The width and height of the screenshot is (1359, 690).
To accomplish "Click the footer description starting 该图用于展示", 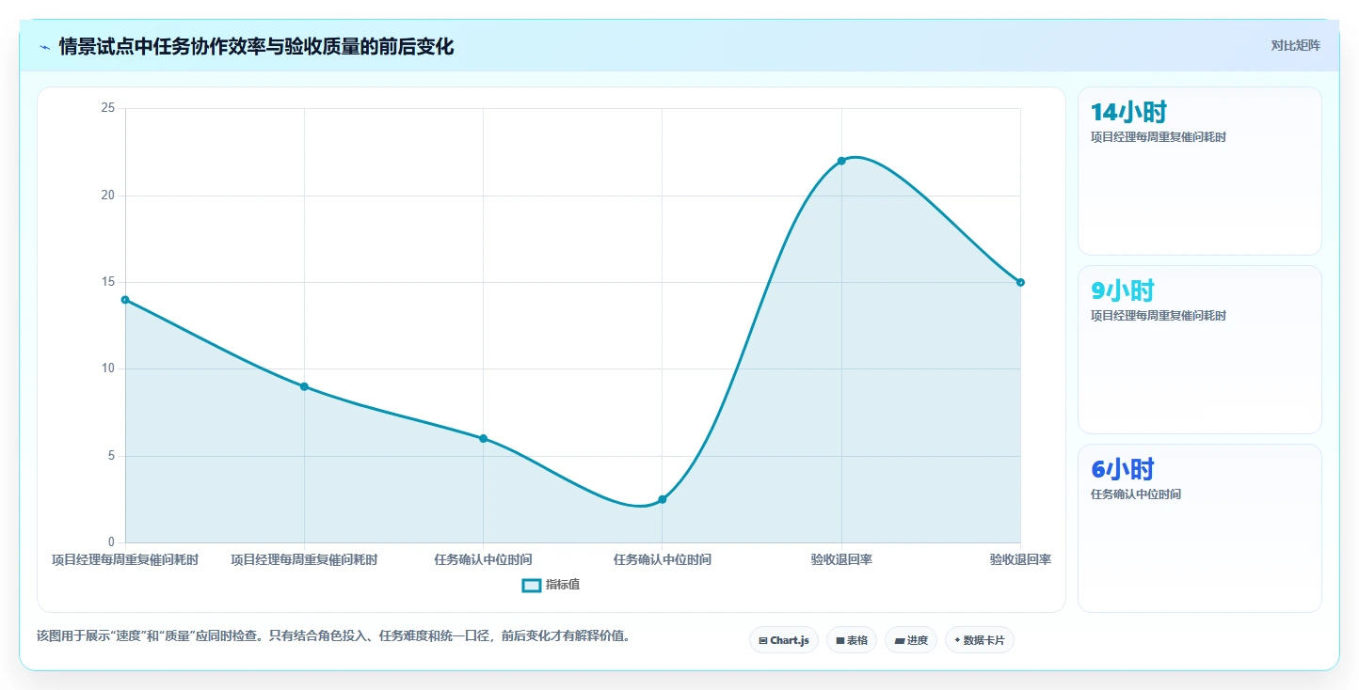I will coord(332,636).
